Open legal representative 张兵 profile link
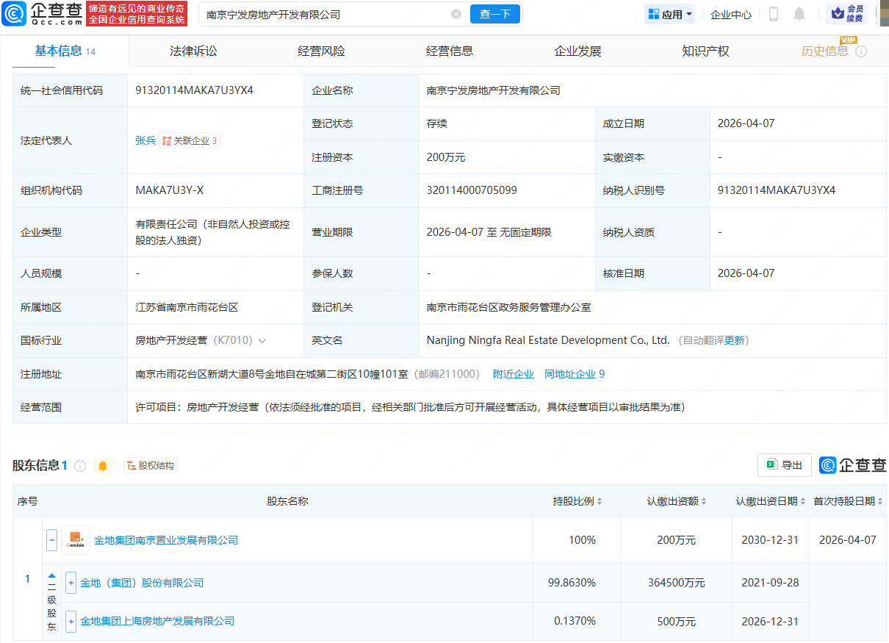Viewport: 889px width, 643px height. coord(145,140)
